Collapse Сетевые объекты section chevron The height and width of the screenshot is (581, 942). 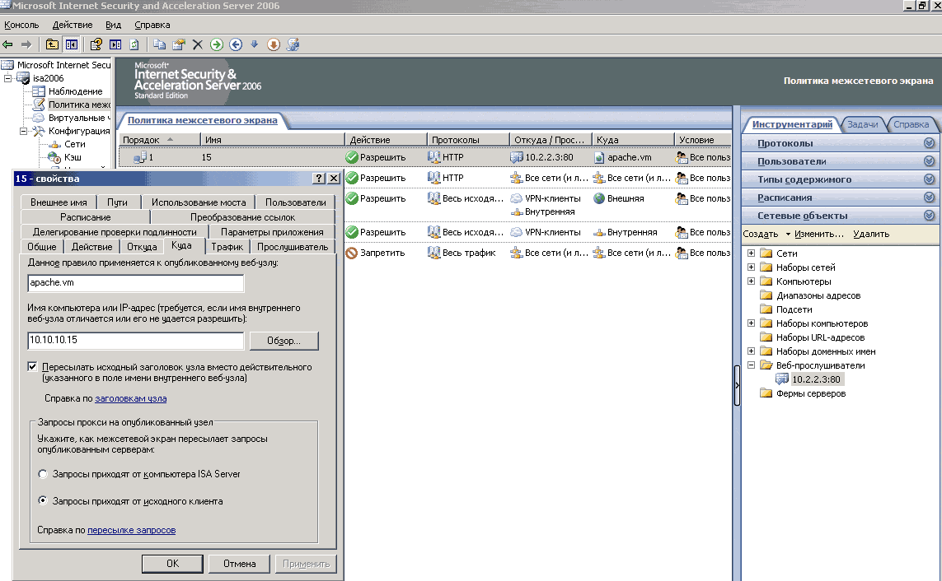point(929,215)
